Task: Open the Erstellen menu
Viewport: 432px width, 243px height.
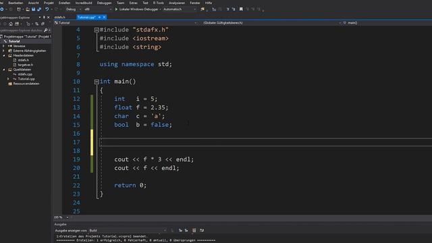Action: (64, 3)
